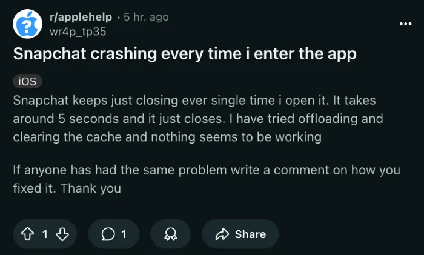Downvote the Snapchat crashing post

[62, 234]
